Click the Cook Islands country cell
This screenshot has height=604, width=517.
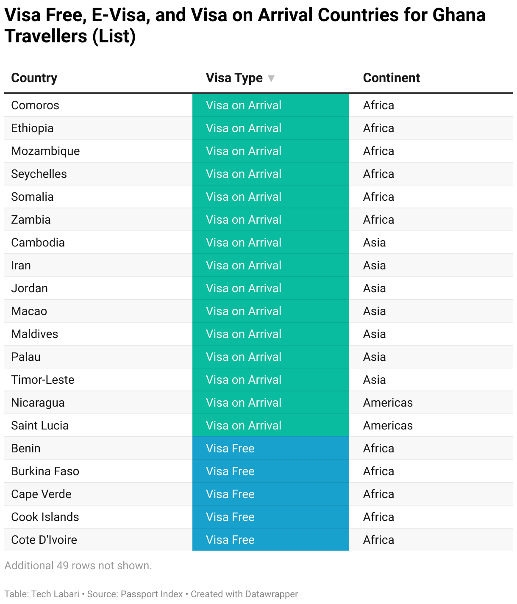pos(45,517)
